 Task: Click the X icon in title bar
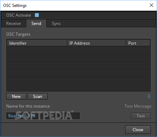151,5
